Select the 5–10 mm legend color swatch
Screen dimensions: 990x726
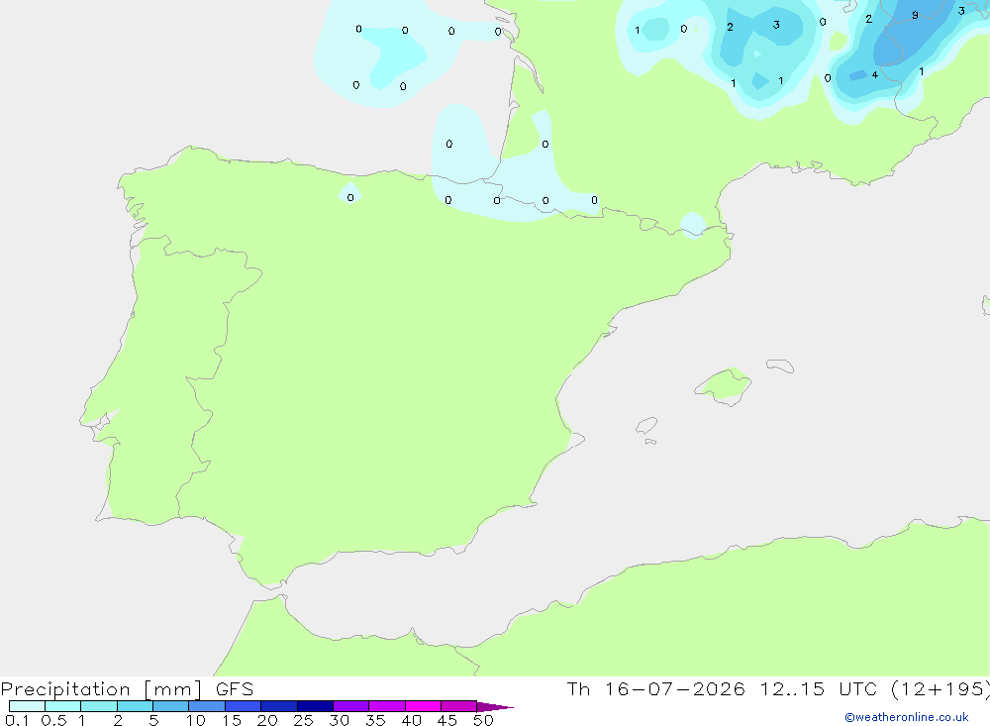171,706
